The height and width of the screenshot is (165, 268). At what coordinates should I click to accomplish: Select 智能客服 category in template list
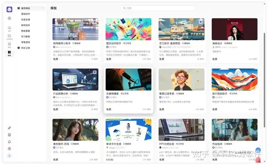[x=26, y=31]
